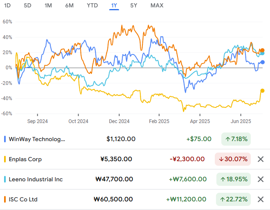Click the blue WinWay endpoint dot

coord(262,62)
